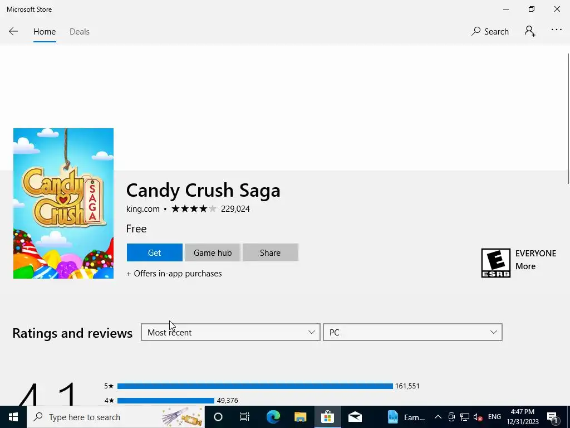Image resolution: width=570 pixels, height=428 pixels.
Task: Go back with the back arrow
Action: pos(13,31)
